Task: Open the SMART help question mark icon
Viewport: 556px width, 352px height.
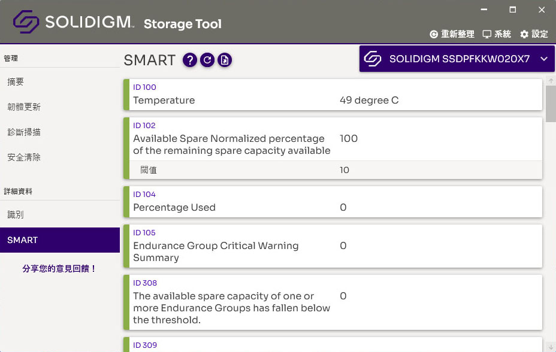Action: coord(190,60)
